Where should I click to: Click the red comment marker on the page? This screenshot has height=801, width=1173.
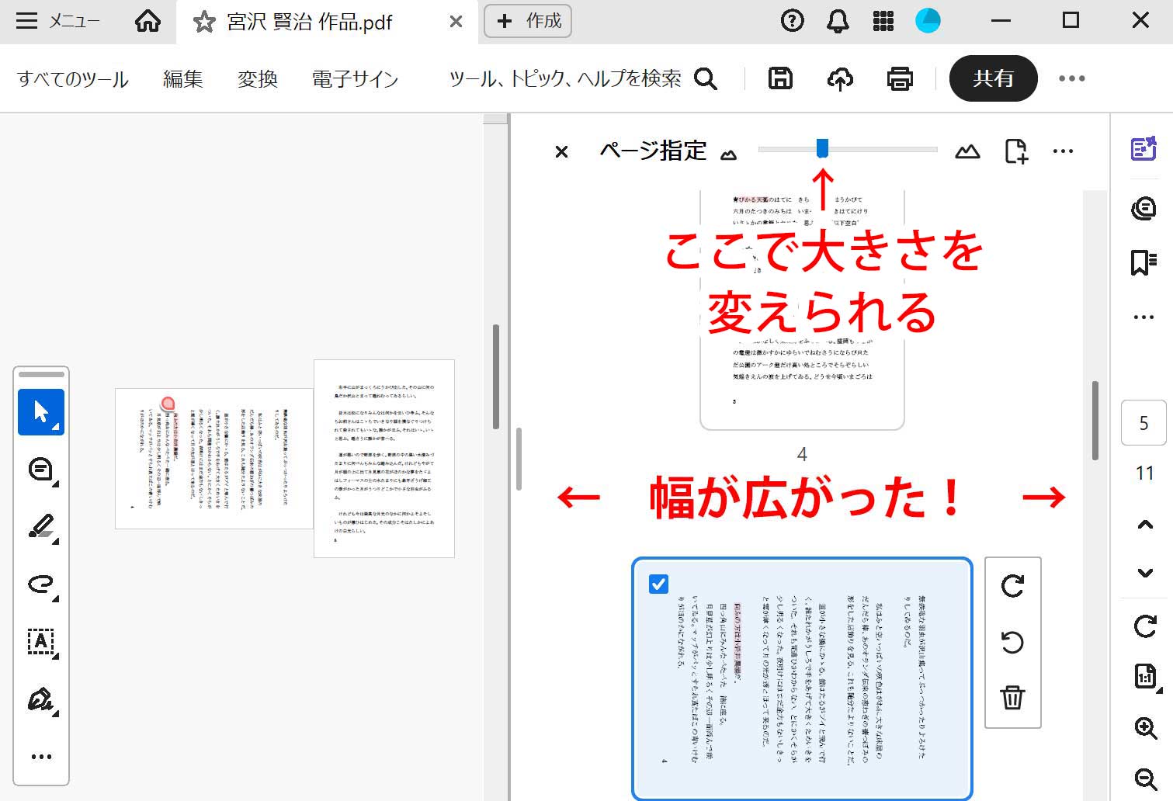168,404
